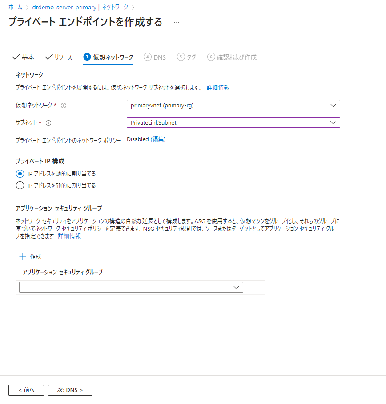Select IP アドレスを静的に割り当てる radio button
This screenshot has height=404, width=386.
pyautogui.click(x=20, y=185)
